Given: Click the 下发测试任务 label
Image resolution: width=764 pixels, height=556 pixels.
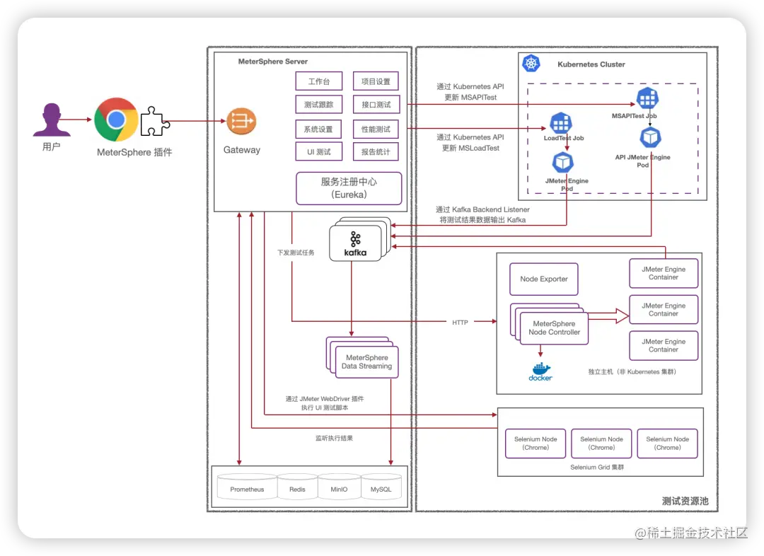Looking at the screenshot, I should coord(296,253).
